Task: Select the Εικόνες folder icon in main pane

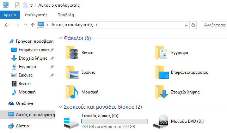Action: tap(72, 72)
